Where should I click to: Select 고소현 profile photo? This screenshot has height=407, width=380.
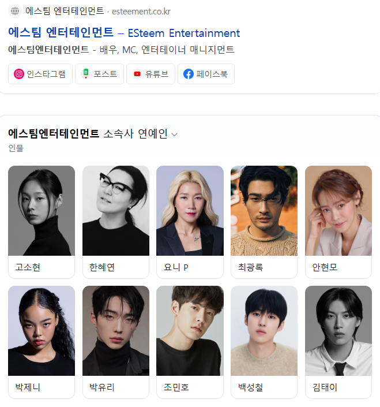point(42,211)
